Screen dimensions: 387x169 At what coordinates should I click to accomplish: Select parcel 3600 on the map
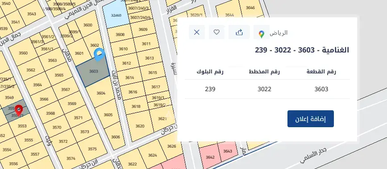(x=87, y=25)
